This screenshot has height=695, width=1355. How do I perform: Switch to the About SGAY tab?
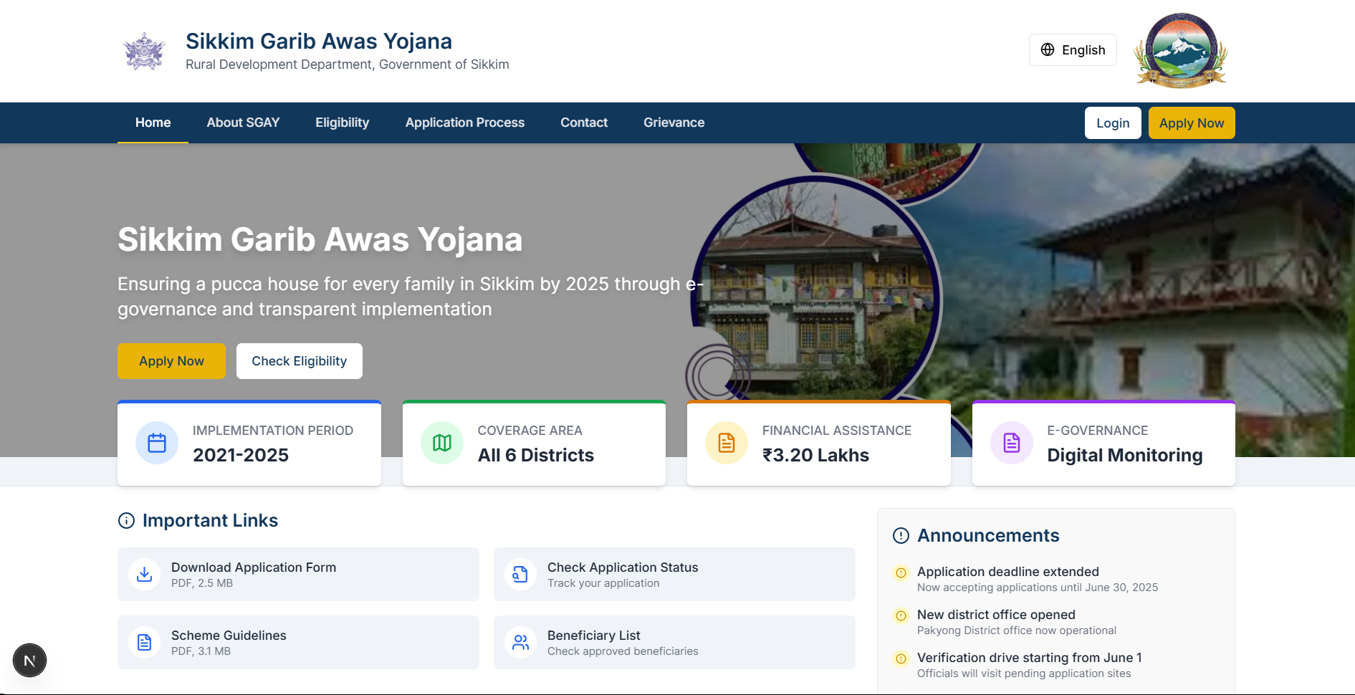(x=243, y=123)
